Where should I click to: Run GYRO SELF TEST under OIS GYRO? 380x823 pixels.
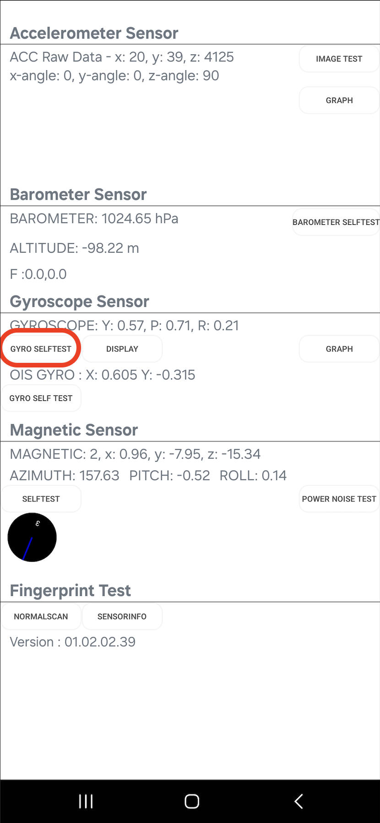pyautogui.click(x=41, y=398)
